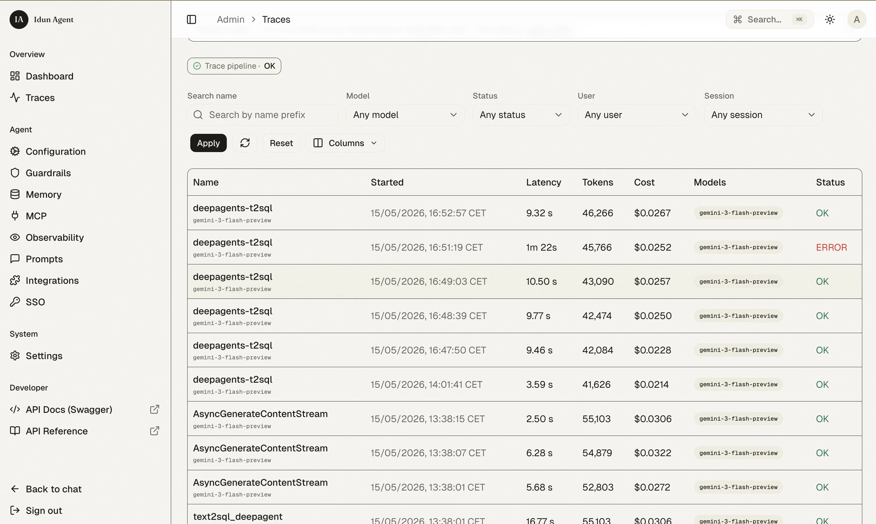Click the Idun Agent IA logo
The width and height of the screenshot is (876, 524).
19,19
